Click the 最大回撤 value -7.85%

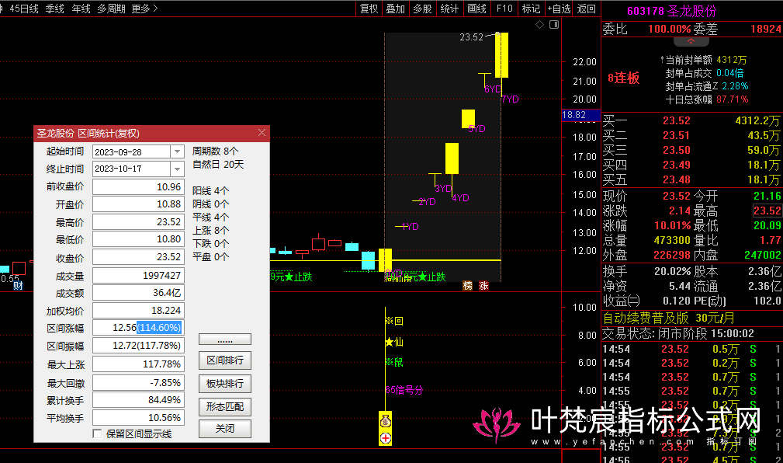(x=138, y=383)
